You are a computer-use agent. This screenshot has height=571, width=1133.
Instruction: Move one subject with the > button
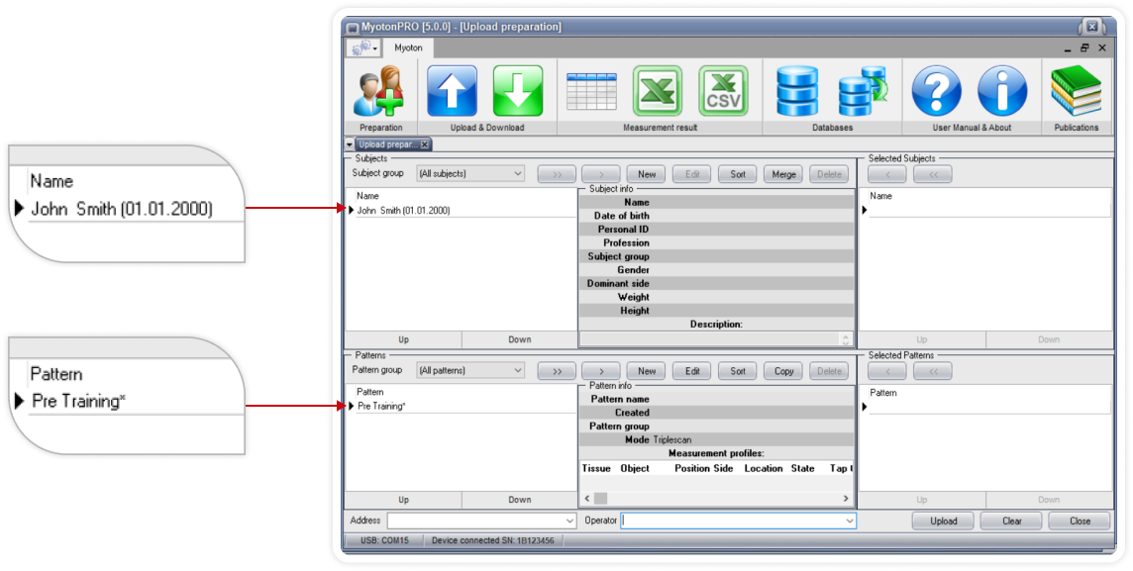pyautogui.click(x=601, y=174)
